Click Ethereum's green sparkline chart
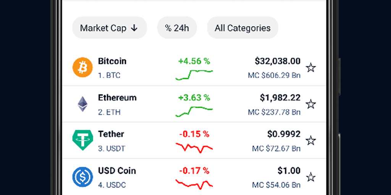 (x=194, y=111)
